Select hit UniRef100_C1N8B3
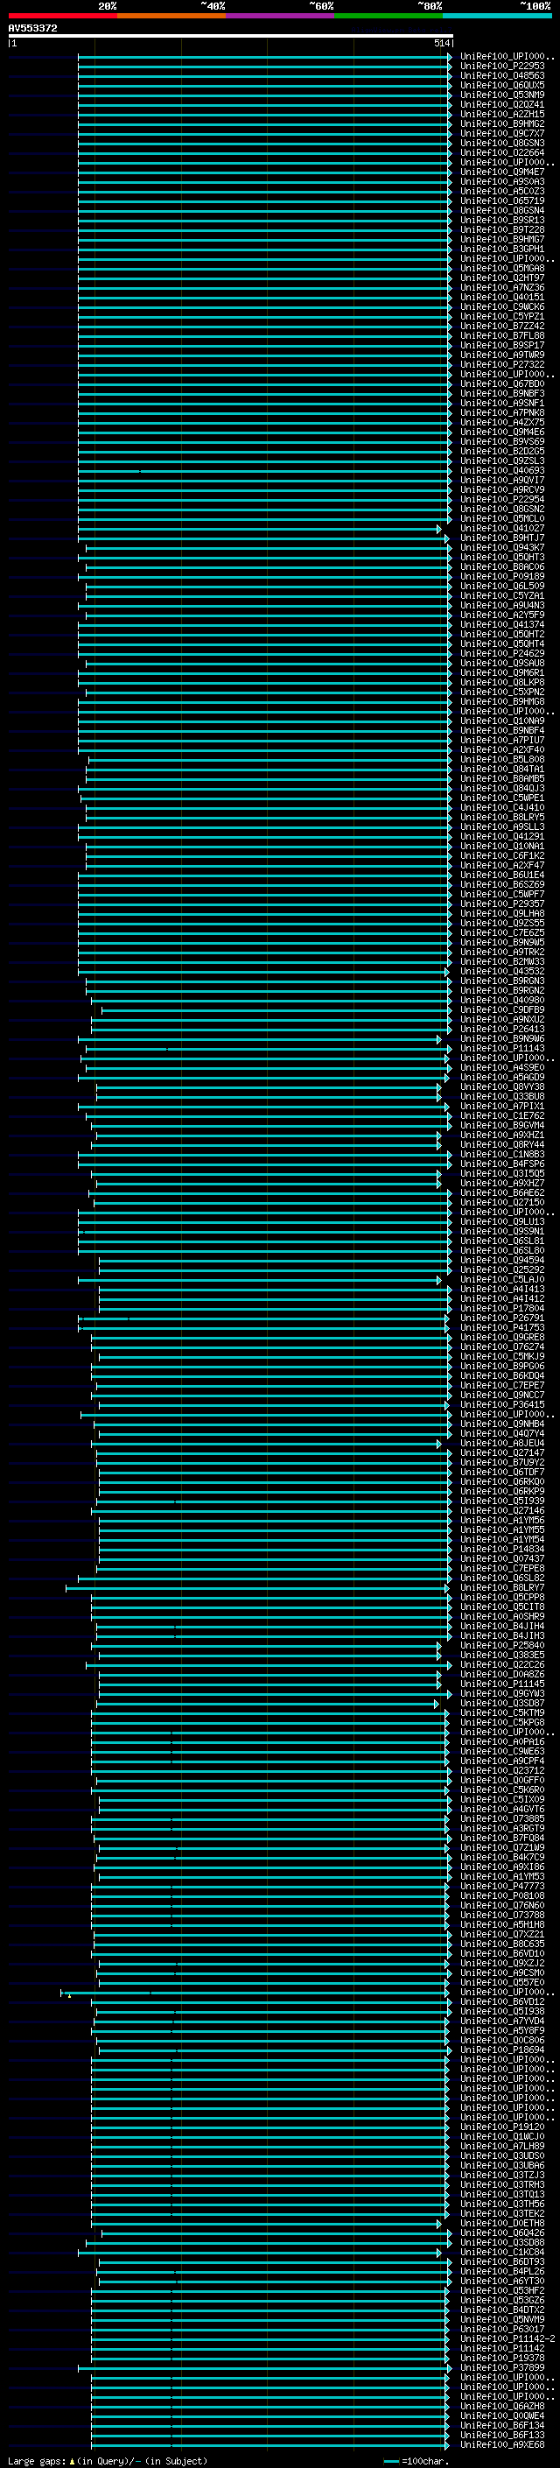The image size is (560, 2468). point(502,1154)
